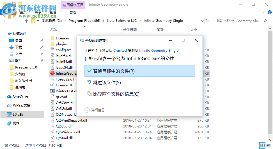Select the 安装包 folder in navigation pane
273x149 pixels.
tap(20, 74)
